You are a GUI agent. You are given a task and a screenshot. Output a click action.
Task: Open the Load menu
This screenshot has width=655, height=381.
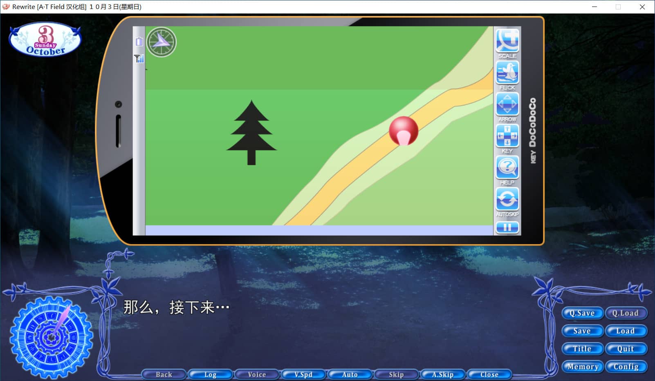tap(626, 331)
